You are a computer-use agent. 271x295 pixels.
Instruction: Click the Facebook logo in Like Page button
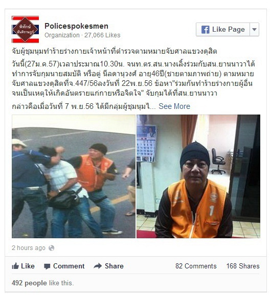(205, 30)
